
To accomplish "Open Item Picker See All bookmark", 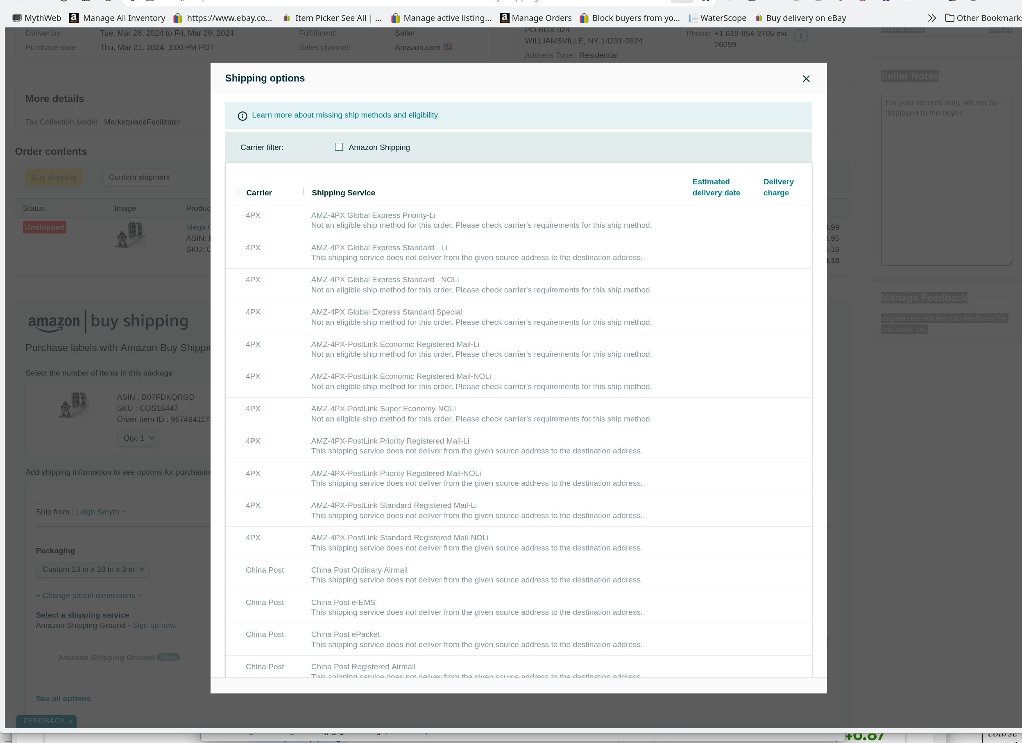I will (x=332, y=18).
